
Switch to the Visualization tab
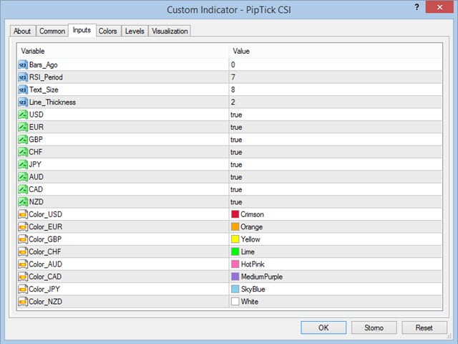[170, 31]
